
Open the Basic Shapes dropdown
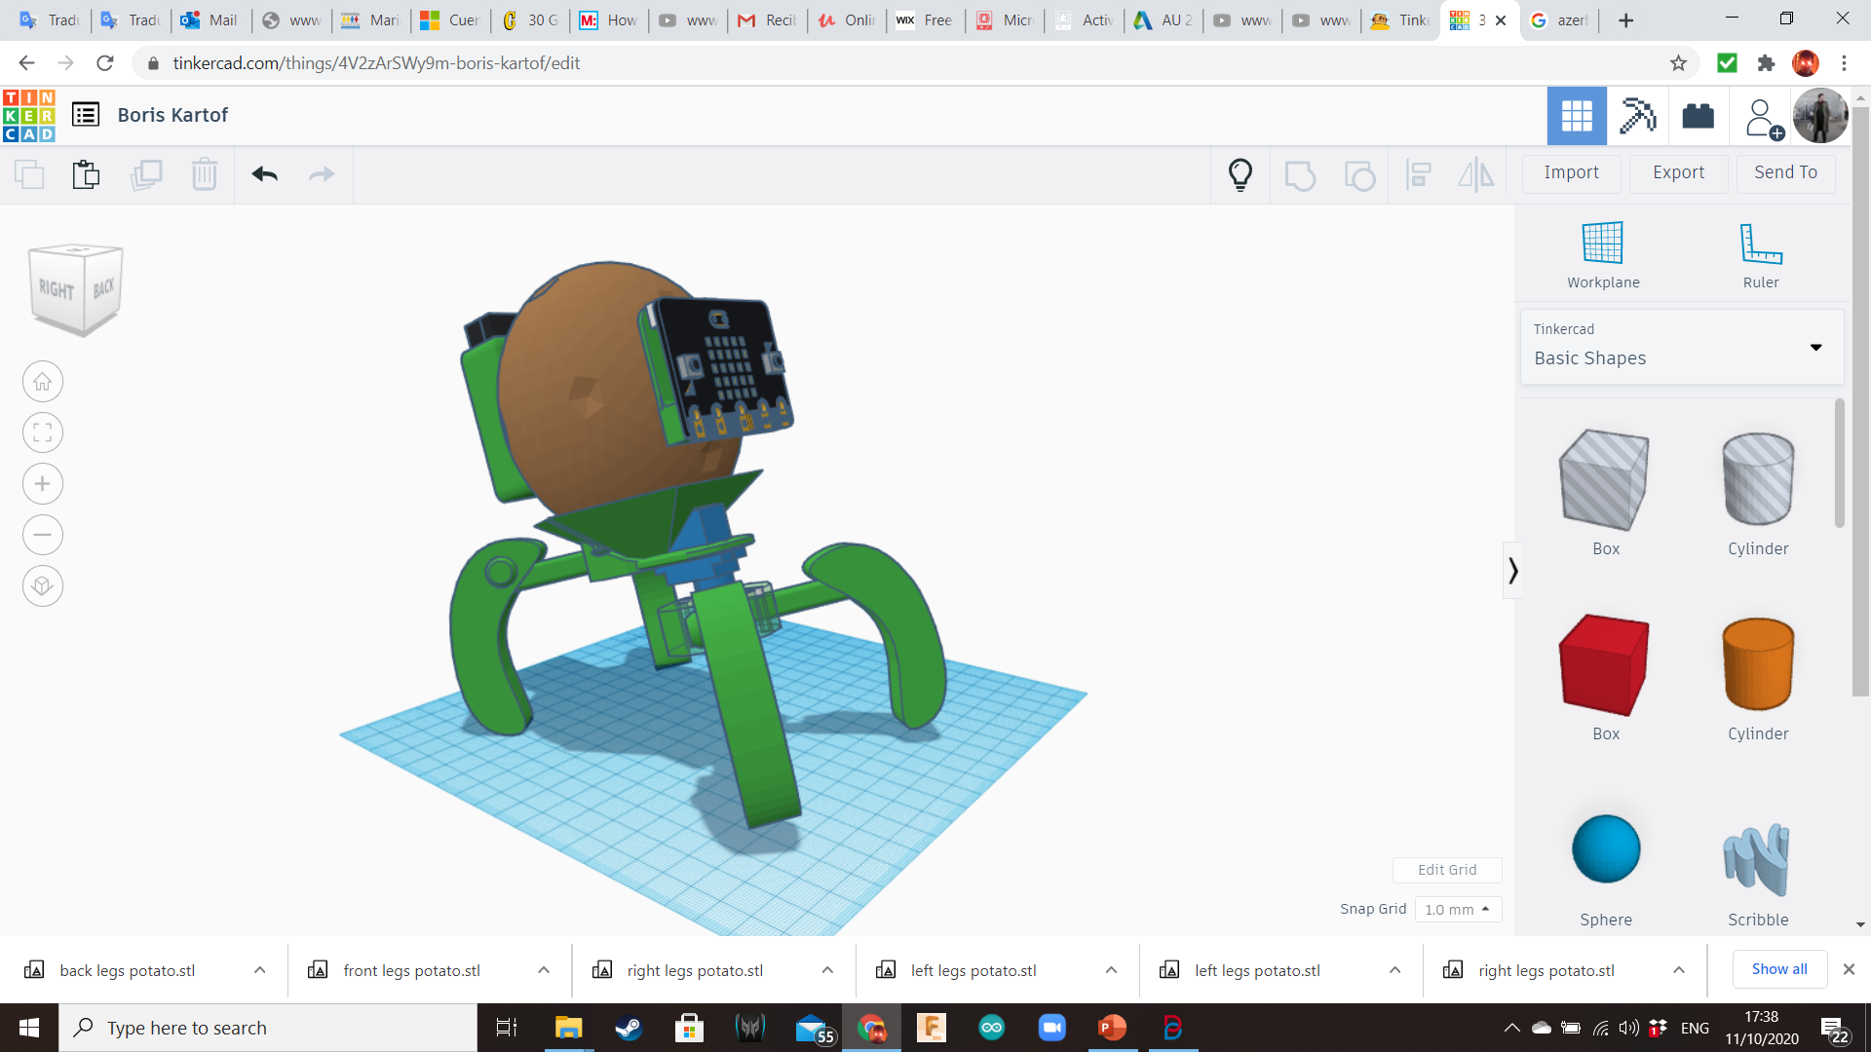coord(1815,347)
